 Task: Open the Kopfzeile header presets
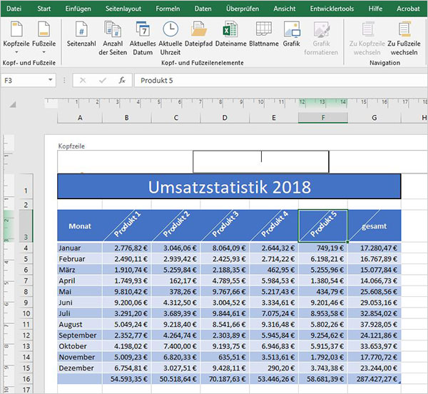click(x=16, y=37)
